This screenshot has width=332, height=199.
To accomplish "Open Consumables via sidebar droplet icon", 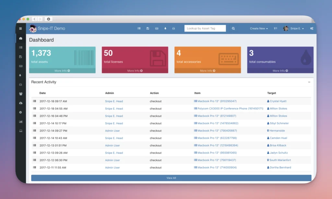I will click(x=21, y=75).
